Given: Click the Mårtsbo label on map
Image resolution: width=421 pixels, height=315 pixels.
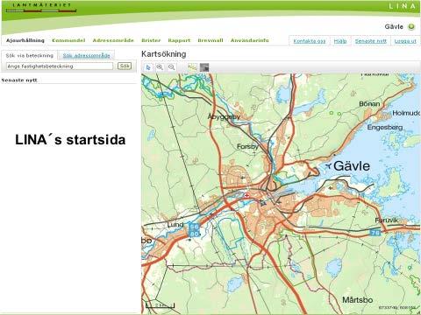Looking at the screenshot, I should (x=357, y=300).
